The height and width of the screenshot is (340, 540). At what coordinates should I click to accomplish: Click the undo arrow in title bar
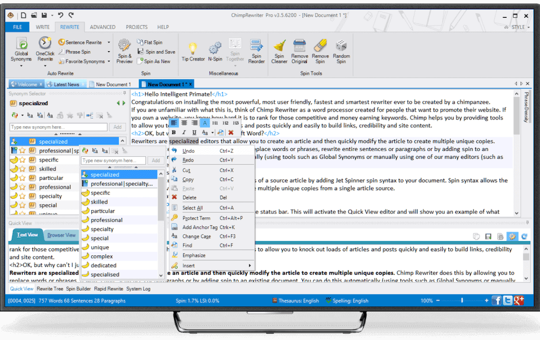coord(60,15)
